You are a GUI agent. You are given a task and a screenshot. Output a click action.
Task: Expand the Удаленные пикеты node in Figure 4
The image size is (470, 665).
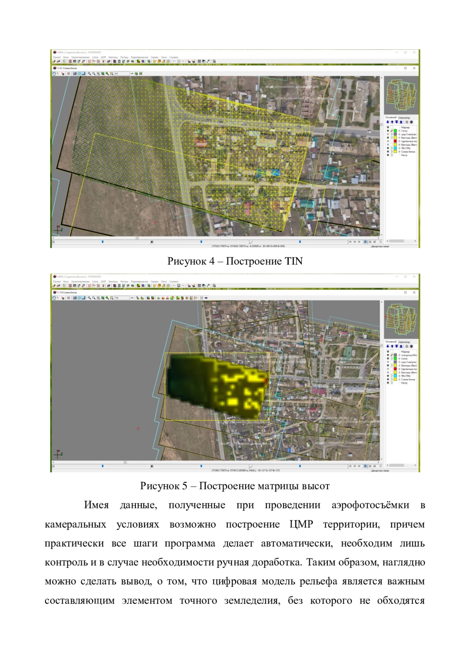pyautogui.click(x=399, y=141)
